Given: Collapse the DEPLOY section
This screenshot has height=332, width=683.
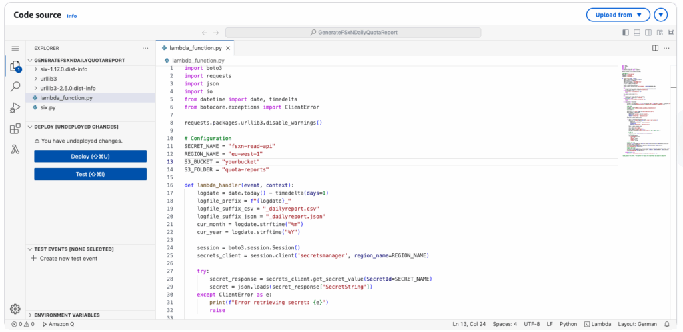Looking at the screenshot, I should tap(73, 127).
